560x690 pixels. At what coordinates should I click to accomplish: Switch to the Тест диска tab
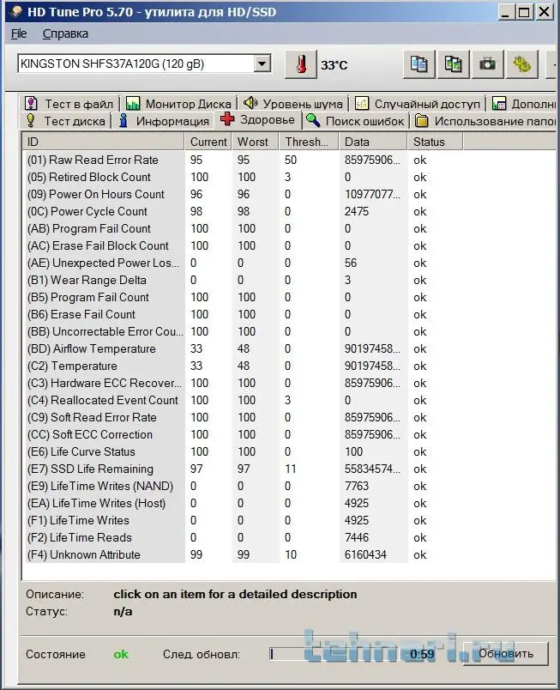pyautogui.click(x=66, y=120)
